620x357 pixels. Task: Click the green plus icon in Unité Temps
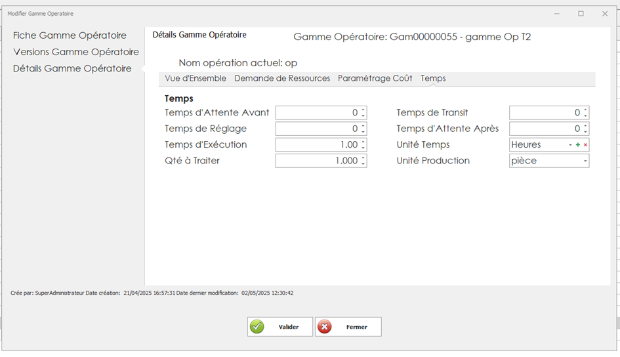point(577,145)
